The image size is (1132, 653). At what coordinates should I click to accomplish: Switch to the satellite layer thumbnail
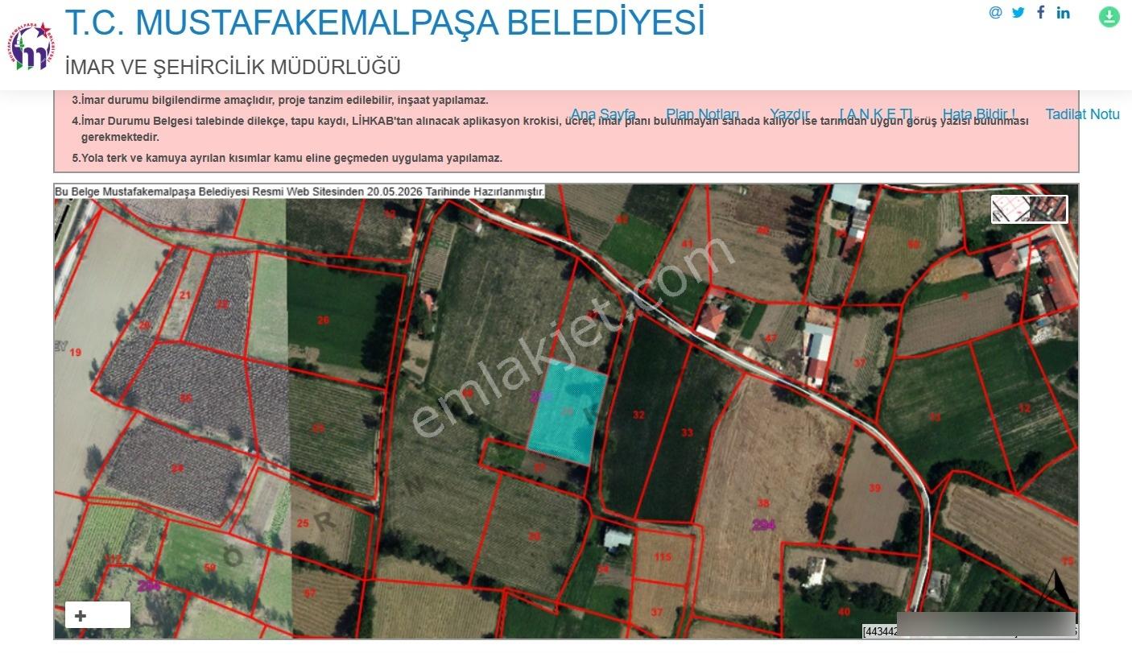1048,209
